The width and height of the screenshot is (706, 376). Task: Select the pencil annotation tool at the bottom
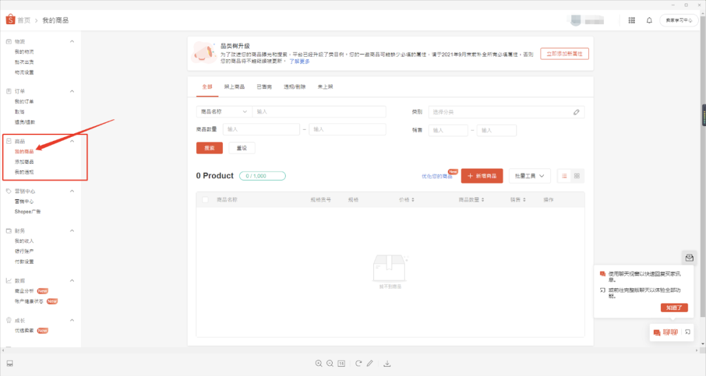tap(370, 364)
